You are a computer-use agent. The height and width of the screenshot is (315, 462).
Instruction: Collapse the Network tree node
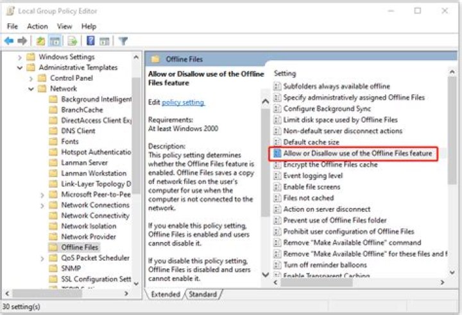[31, 89]
